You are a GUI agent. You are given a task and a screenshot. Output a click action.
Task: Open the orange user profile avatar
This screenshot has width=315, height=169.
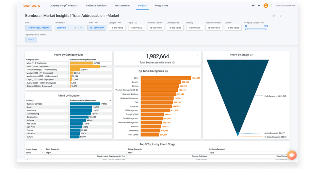(x=265, y=6)
